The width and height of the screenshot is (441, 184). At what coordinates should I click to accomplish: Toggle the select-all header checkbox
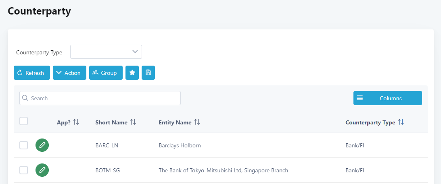pyautogui.click(x=24, y=121)
